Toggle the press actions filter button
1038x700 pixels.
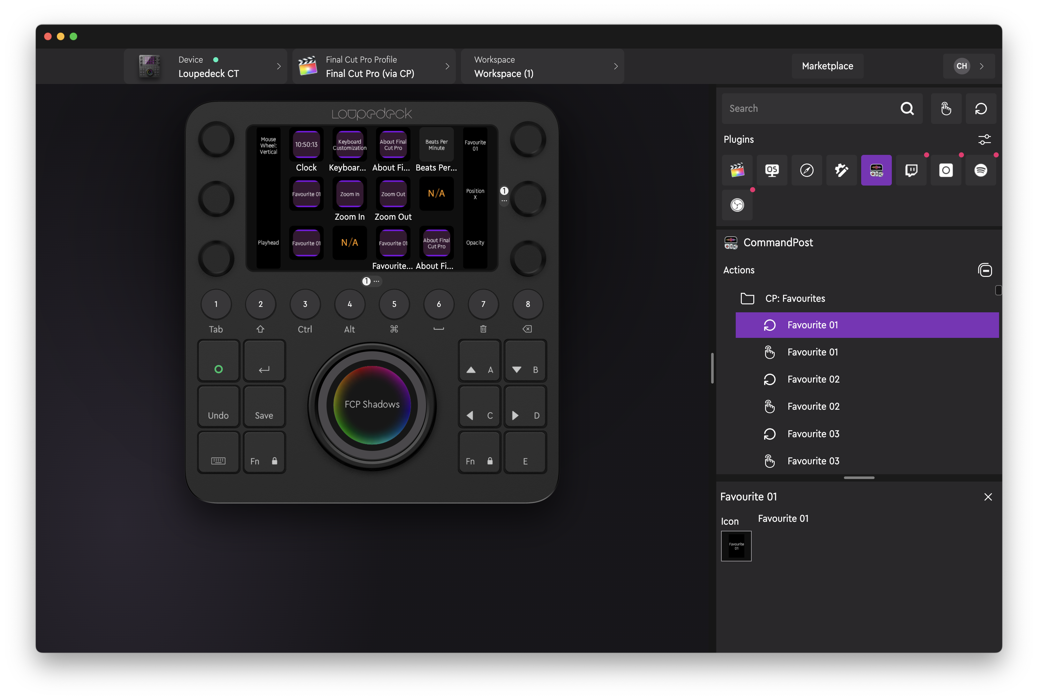(x=946, y=109)
